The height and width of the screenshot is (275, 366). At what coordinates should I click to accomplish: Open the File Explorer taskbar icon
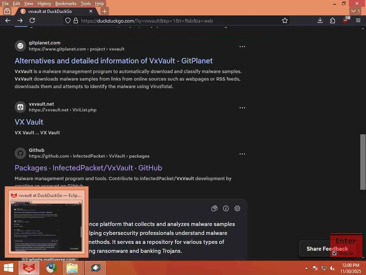point(72,268)
